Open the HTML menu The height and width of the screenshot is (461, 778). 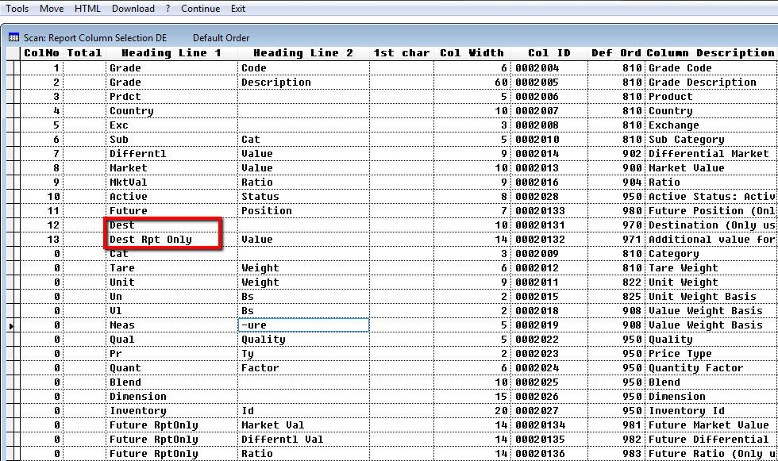[x=87, y=9]
